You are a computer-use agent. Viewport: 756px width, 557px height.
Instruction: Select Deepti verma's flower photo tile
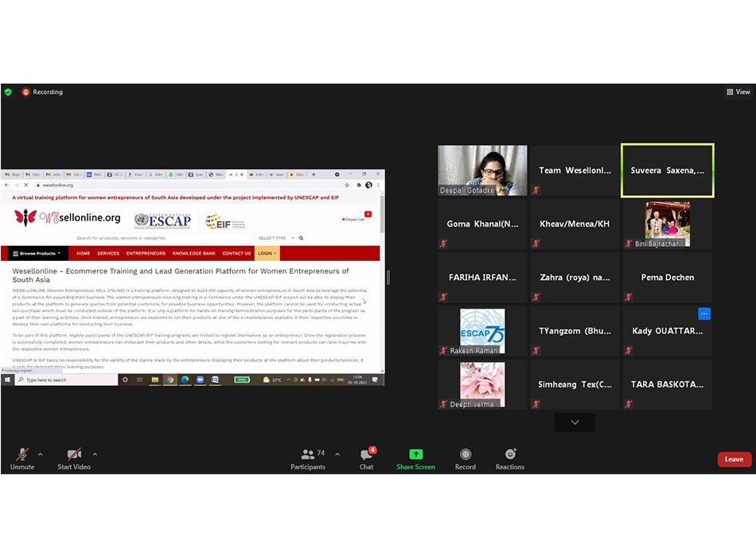click(482, 384)
